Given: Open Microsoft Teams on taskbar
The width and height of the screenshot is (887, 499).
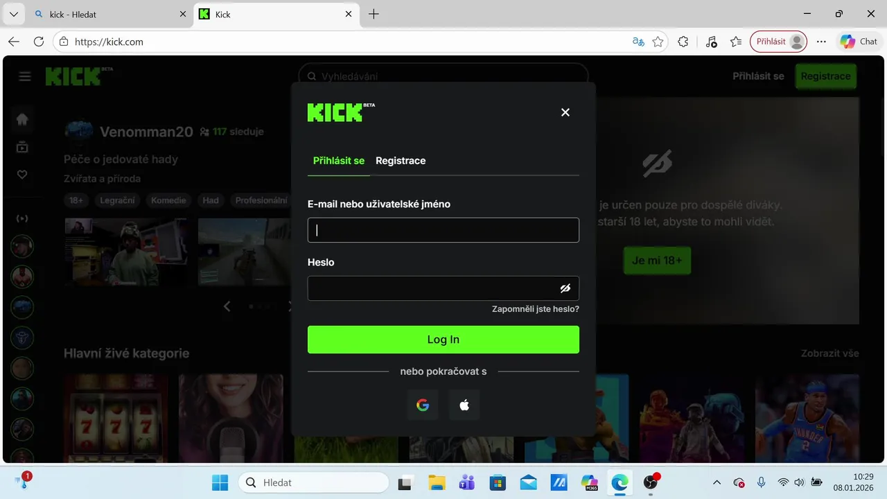Looking at the screenshot, I should click(466, 482).
